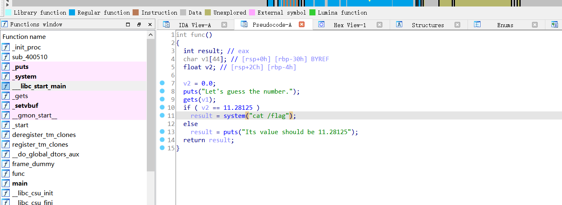Switch to the IDA View-A tab
Screen dimensions: 562x205
[x=195, y=25]
